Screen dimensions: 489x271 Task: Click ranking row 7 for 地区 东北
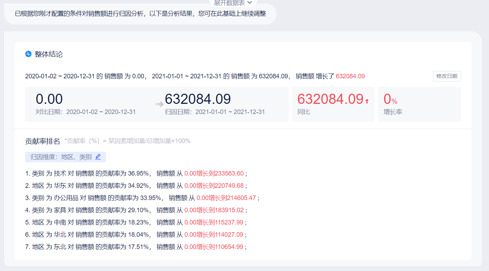click(x=136, y=247)
